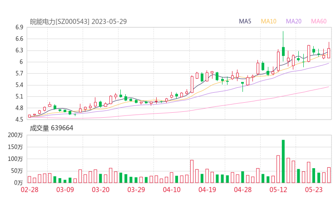Toggle the MA20 legend entry

pos(294,21)
